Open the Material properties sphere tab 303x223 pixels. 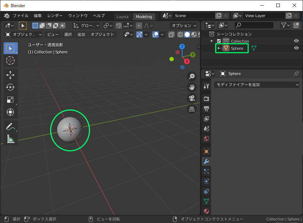(206, 211)
